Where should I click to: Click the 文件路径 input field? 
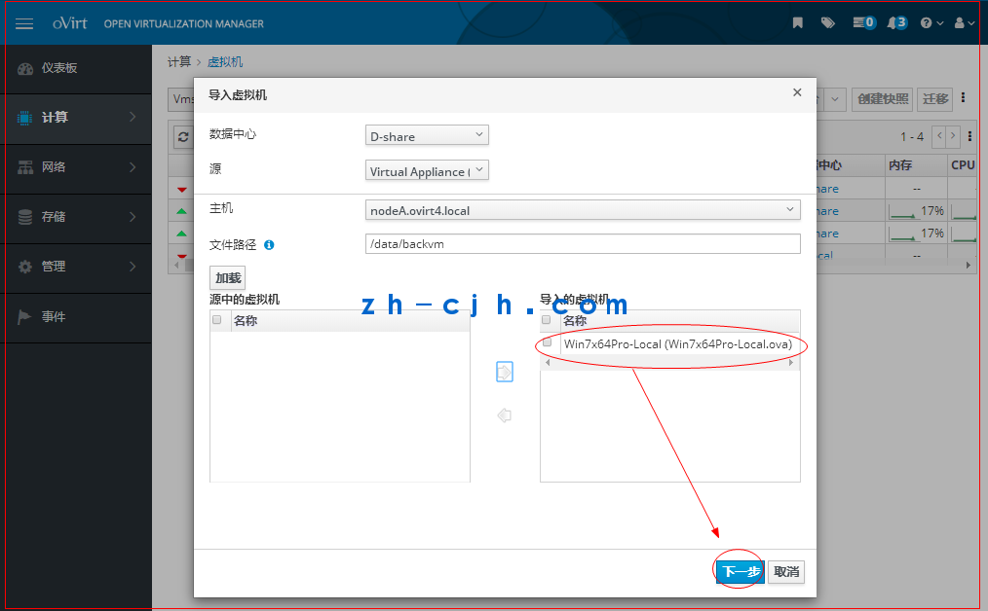(583, 244)
